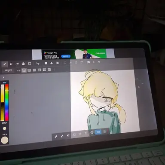Select the eraser in bottom bar
165x165 pixels.
[68, 135]
